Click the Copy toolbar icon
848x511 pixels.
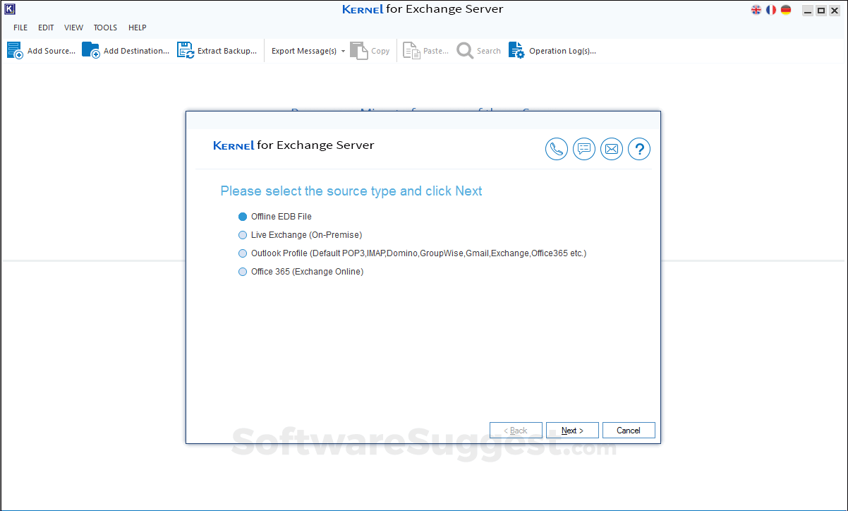coord(359,50)
